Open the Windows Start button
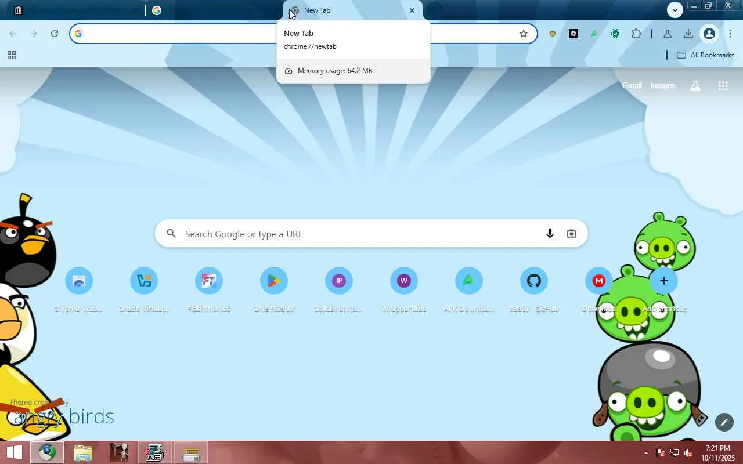743x464 pixels. (14, 452)
